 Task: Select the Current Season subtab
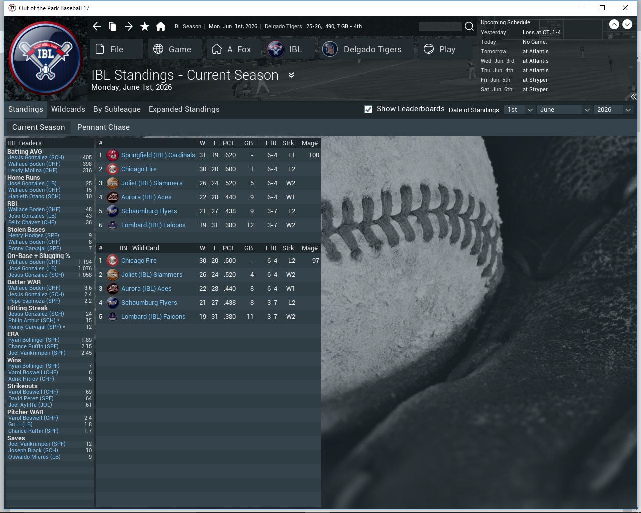click(39, 127)
